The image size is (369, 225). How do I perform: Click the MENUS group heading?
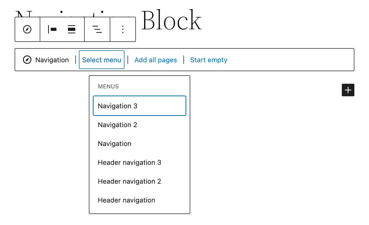coord(108,87)
